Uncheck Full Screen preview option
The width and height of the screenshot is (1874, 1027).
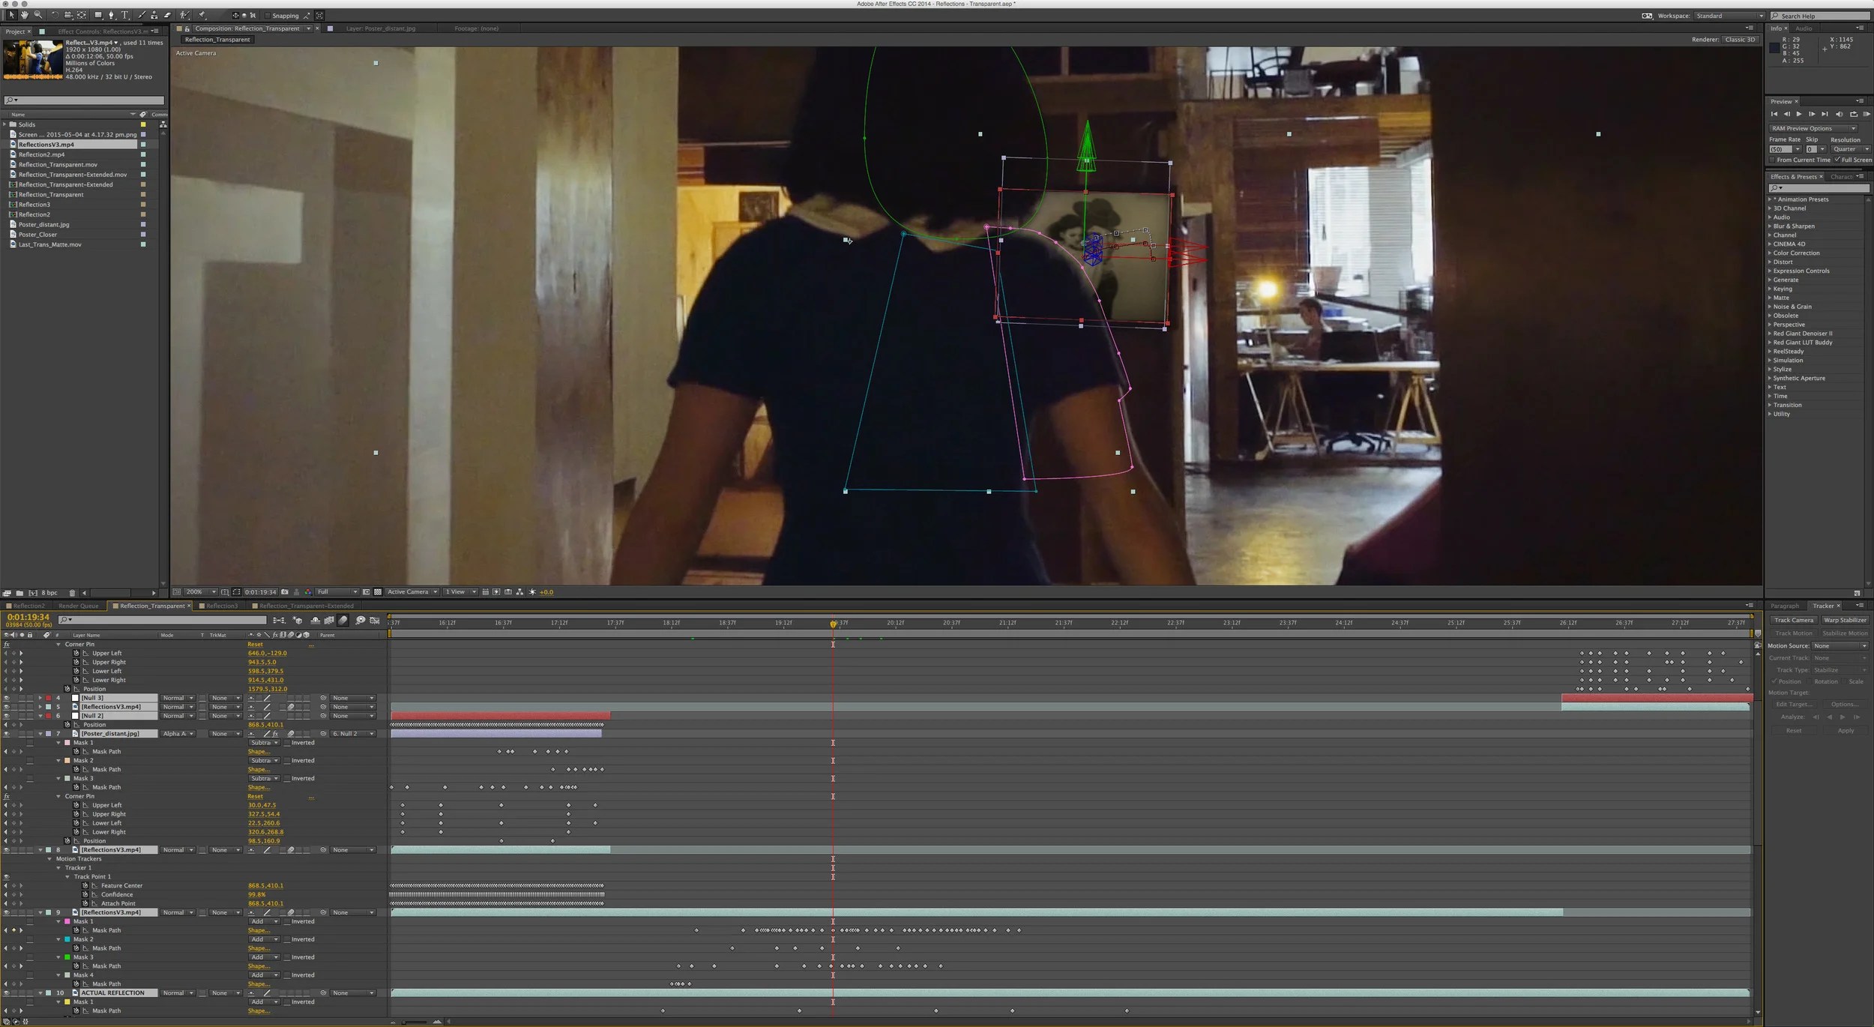(x=1837, y=160)
